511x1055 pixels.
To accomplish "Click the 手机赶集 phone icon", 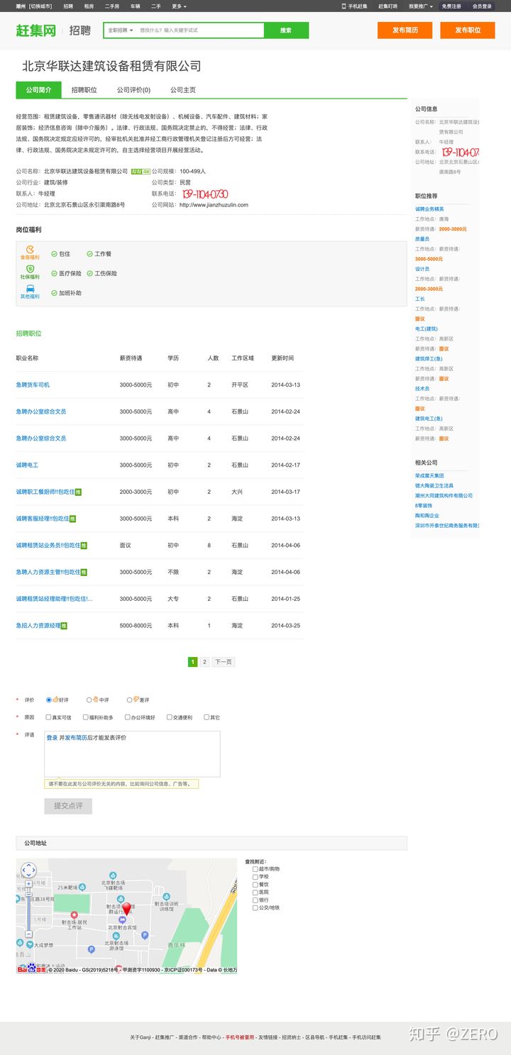I will pos(344,6).
